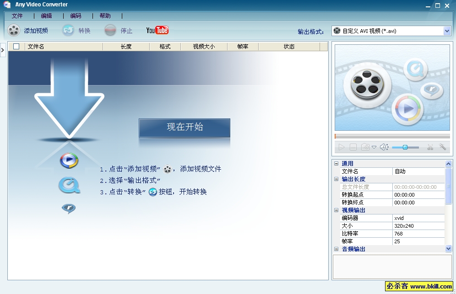
Task: Expand the left sidebar arrow tab
Action: click(3, 49)
